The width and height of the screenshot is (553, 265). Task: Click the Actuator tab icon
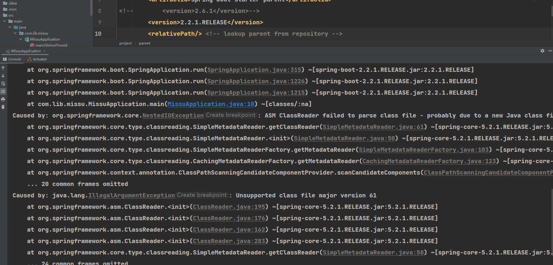point(29,59)
